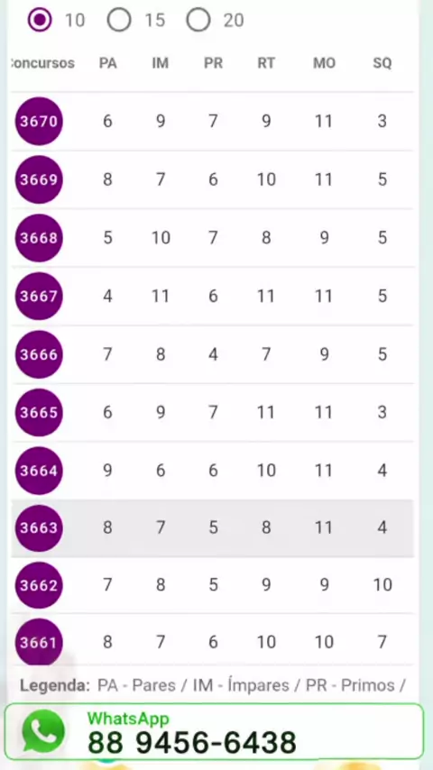Open contest 3668 purple badge

[x=39, y=238]
